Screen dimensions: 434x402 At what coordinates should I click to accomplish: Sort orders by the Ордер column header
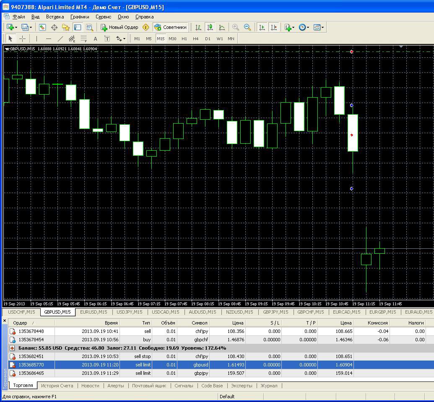(31, 323)
